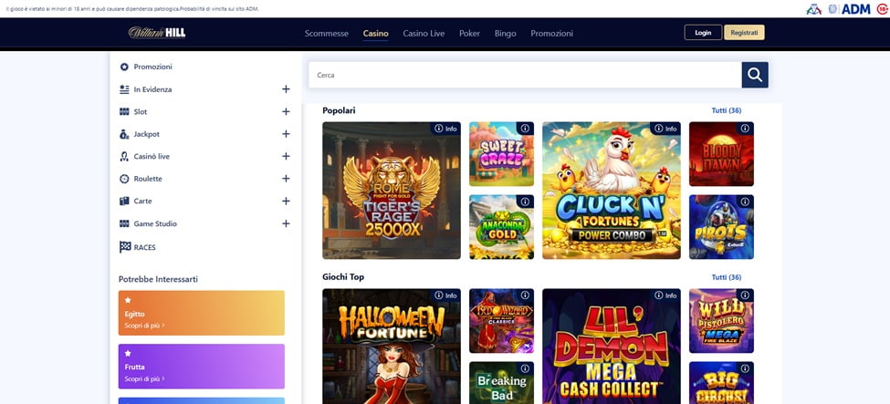Click the Slot sidebar icon
This screenshot has height=404, width=890.
(124, 112)
